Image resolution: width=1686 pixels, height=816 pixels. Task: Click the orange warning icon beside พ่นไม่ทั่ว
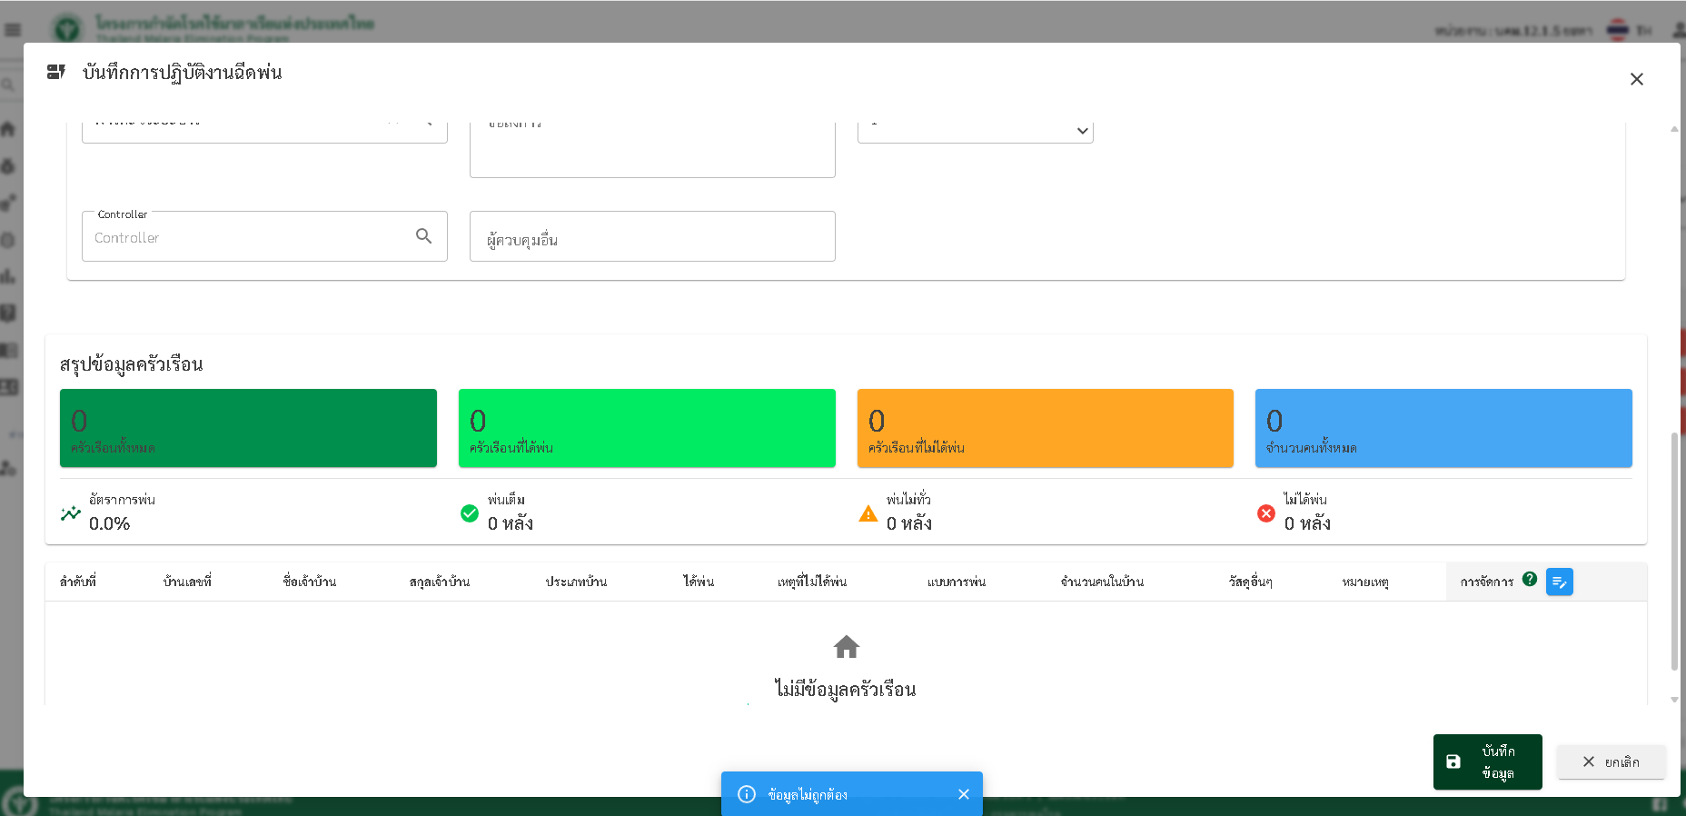(x=868, y=513)
